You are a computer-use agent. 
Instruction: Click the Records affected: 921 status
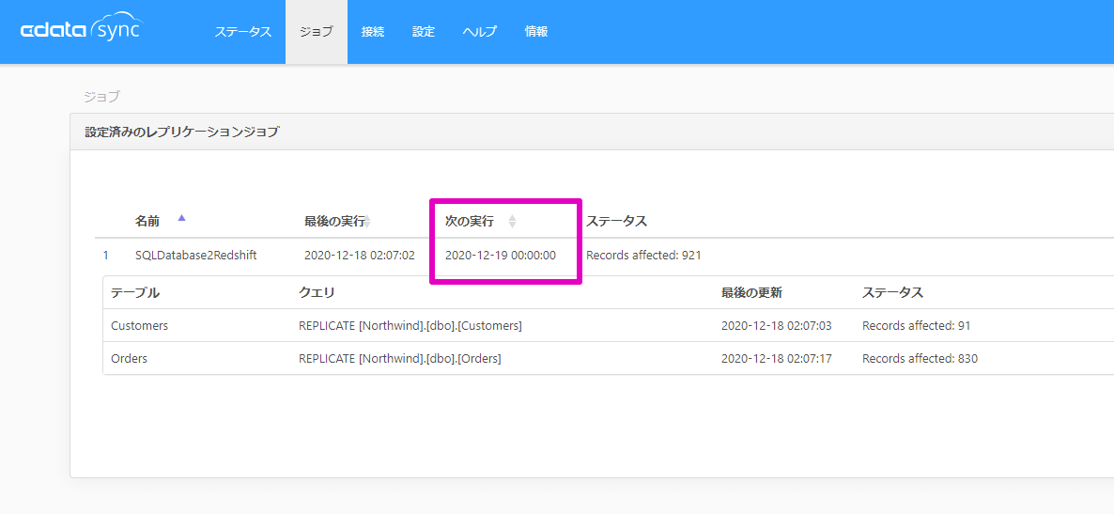click(643, 256)
